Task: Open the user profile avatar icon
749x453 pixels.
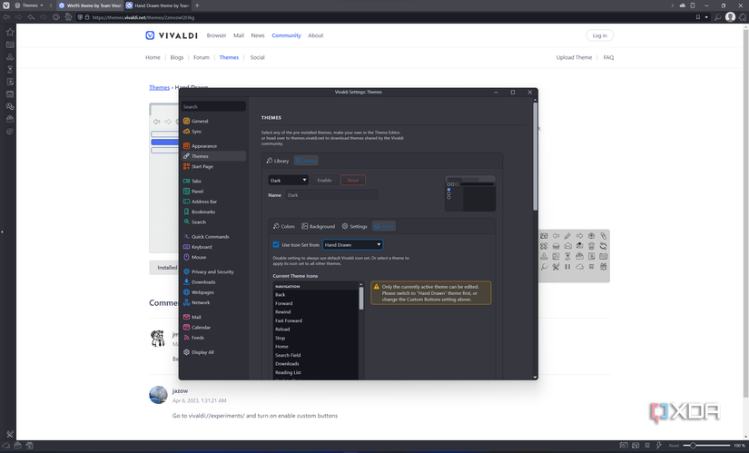Action: tap(730, 16)
